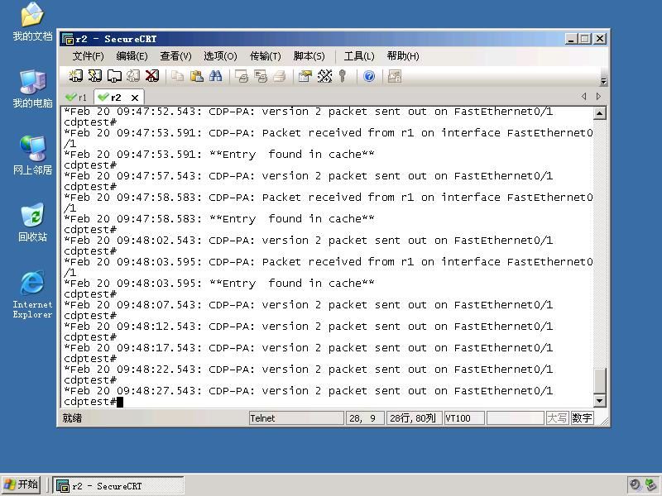
Task: Click the terminal scrollbar up arrow
Action: (x=600, y=113)
